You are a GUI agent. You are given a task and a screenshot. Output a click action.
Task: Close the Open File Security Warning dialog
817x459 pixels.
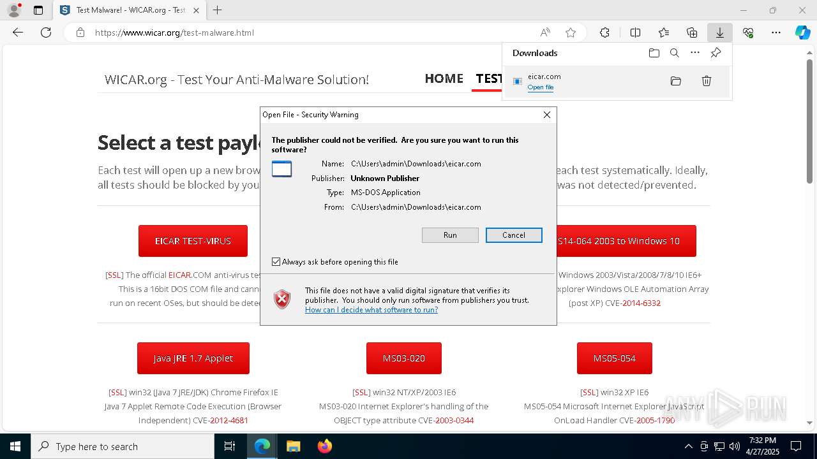pos(547,115)
